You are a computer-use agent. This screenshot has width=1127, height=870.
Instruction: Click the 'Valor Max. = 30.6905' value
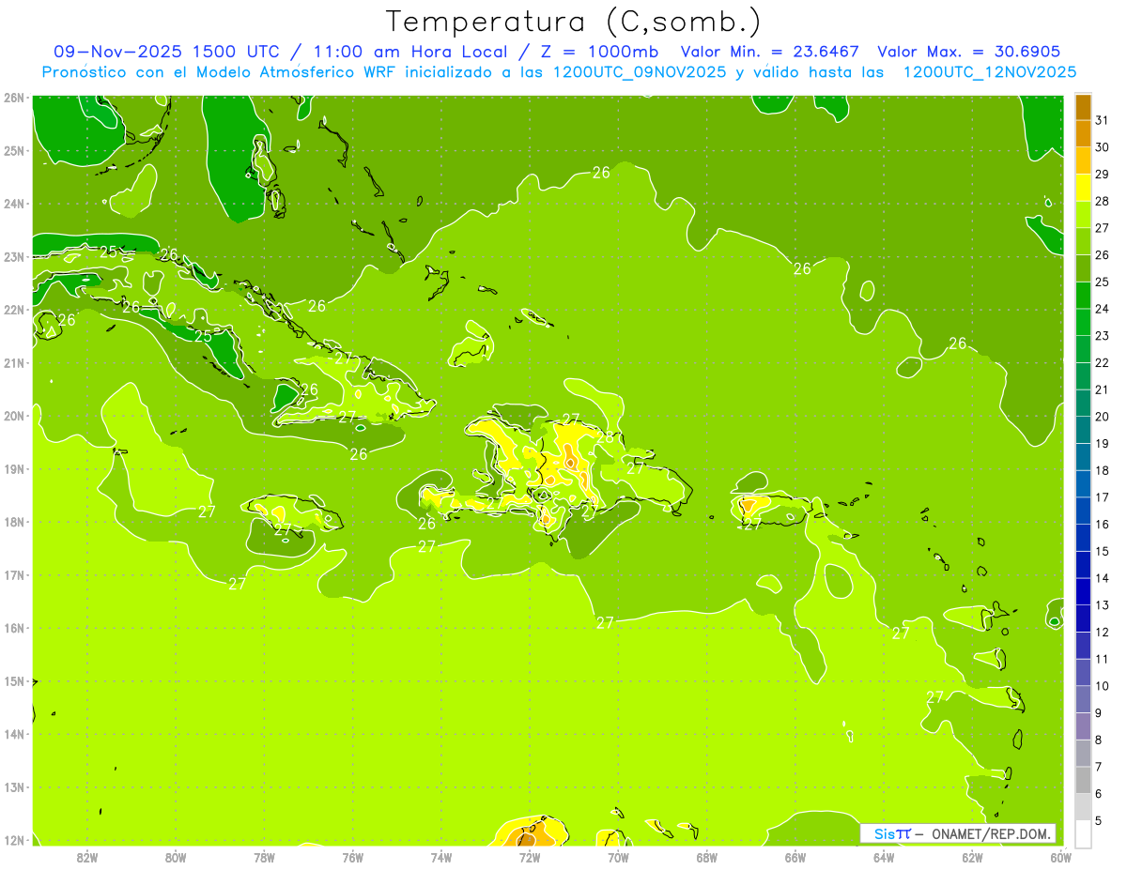pos(969,52)
